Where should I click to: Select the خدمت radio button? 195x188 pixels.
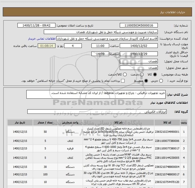tap(142, 74)
